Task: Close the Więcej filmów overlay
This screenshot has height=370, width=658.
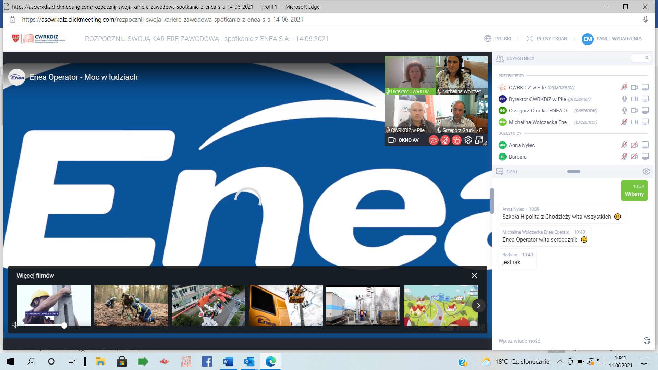Action: pos(474,276)
